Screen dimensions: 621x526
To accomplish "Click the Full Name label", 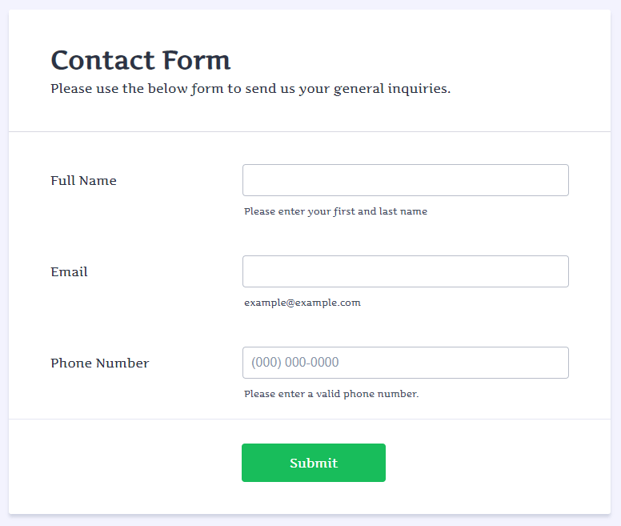I will pyautogui.click(x=83, y=181).
